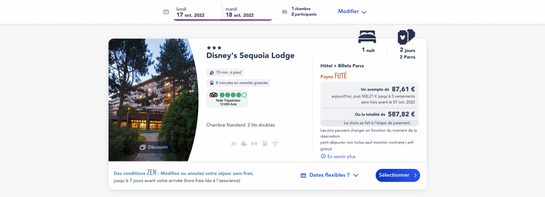Click the wifi amenity icon
The width and height of the screenshot is (545, 197).
275,143
